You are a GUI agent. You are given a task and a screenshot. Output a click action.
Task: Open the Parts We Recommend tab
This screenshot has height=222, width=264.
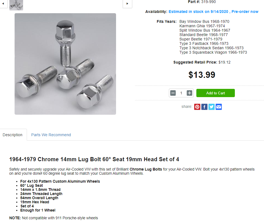51,135
